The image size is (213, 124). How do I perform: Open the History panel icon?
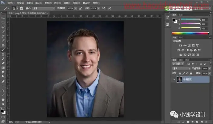(x=168, y=18)
